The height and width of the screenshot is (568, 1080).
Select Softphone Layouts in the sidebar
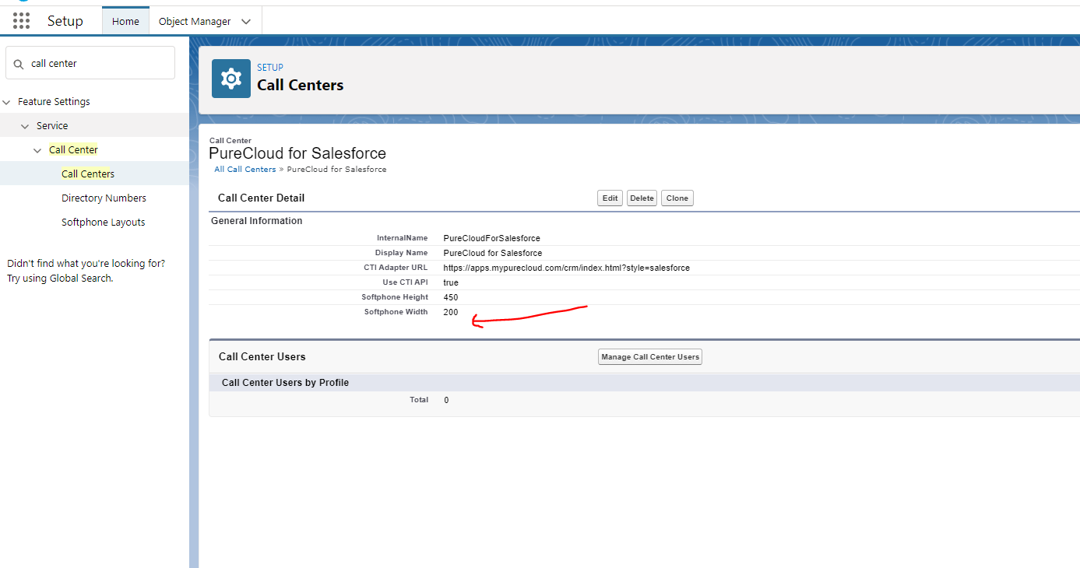[103, 222]
